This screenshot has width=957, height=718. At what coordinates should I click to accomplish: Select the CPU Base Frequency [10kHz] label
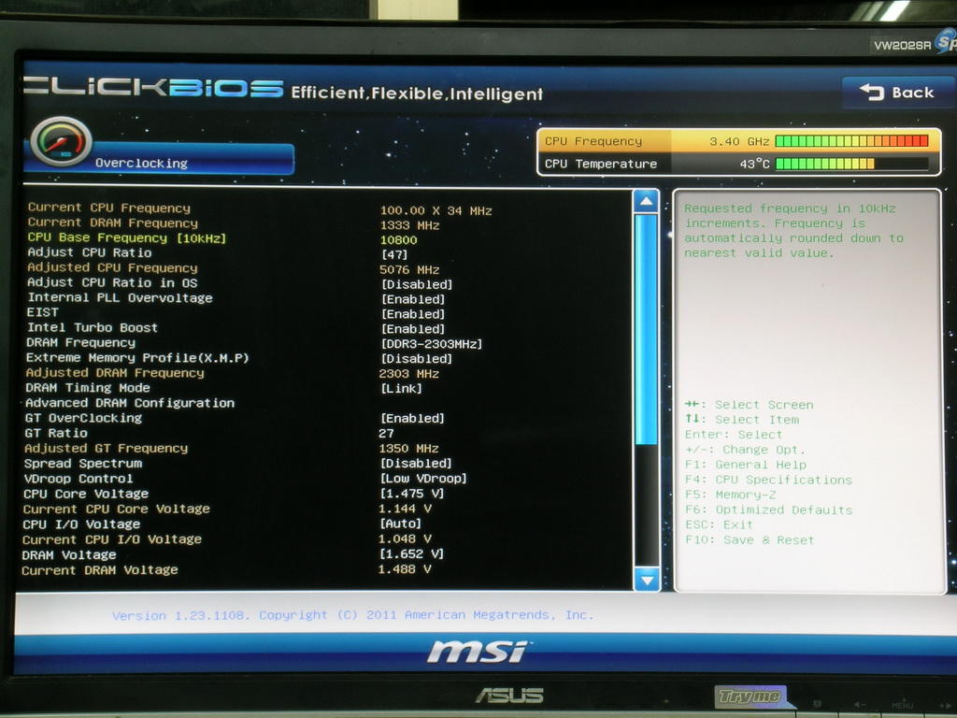click(127, 237)
